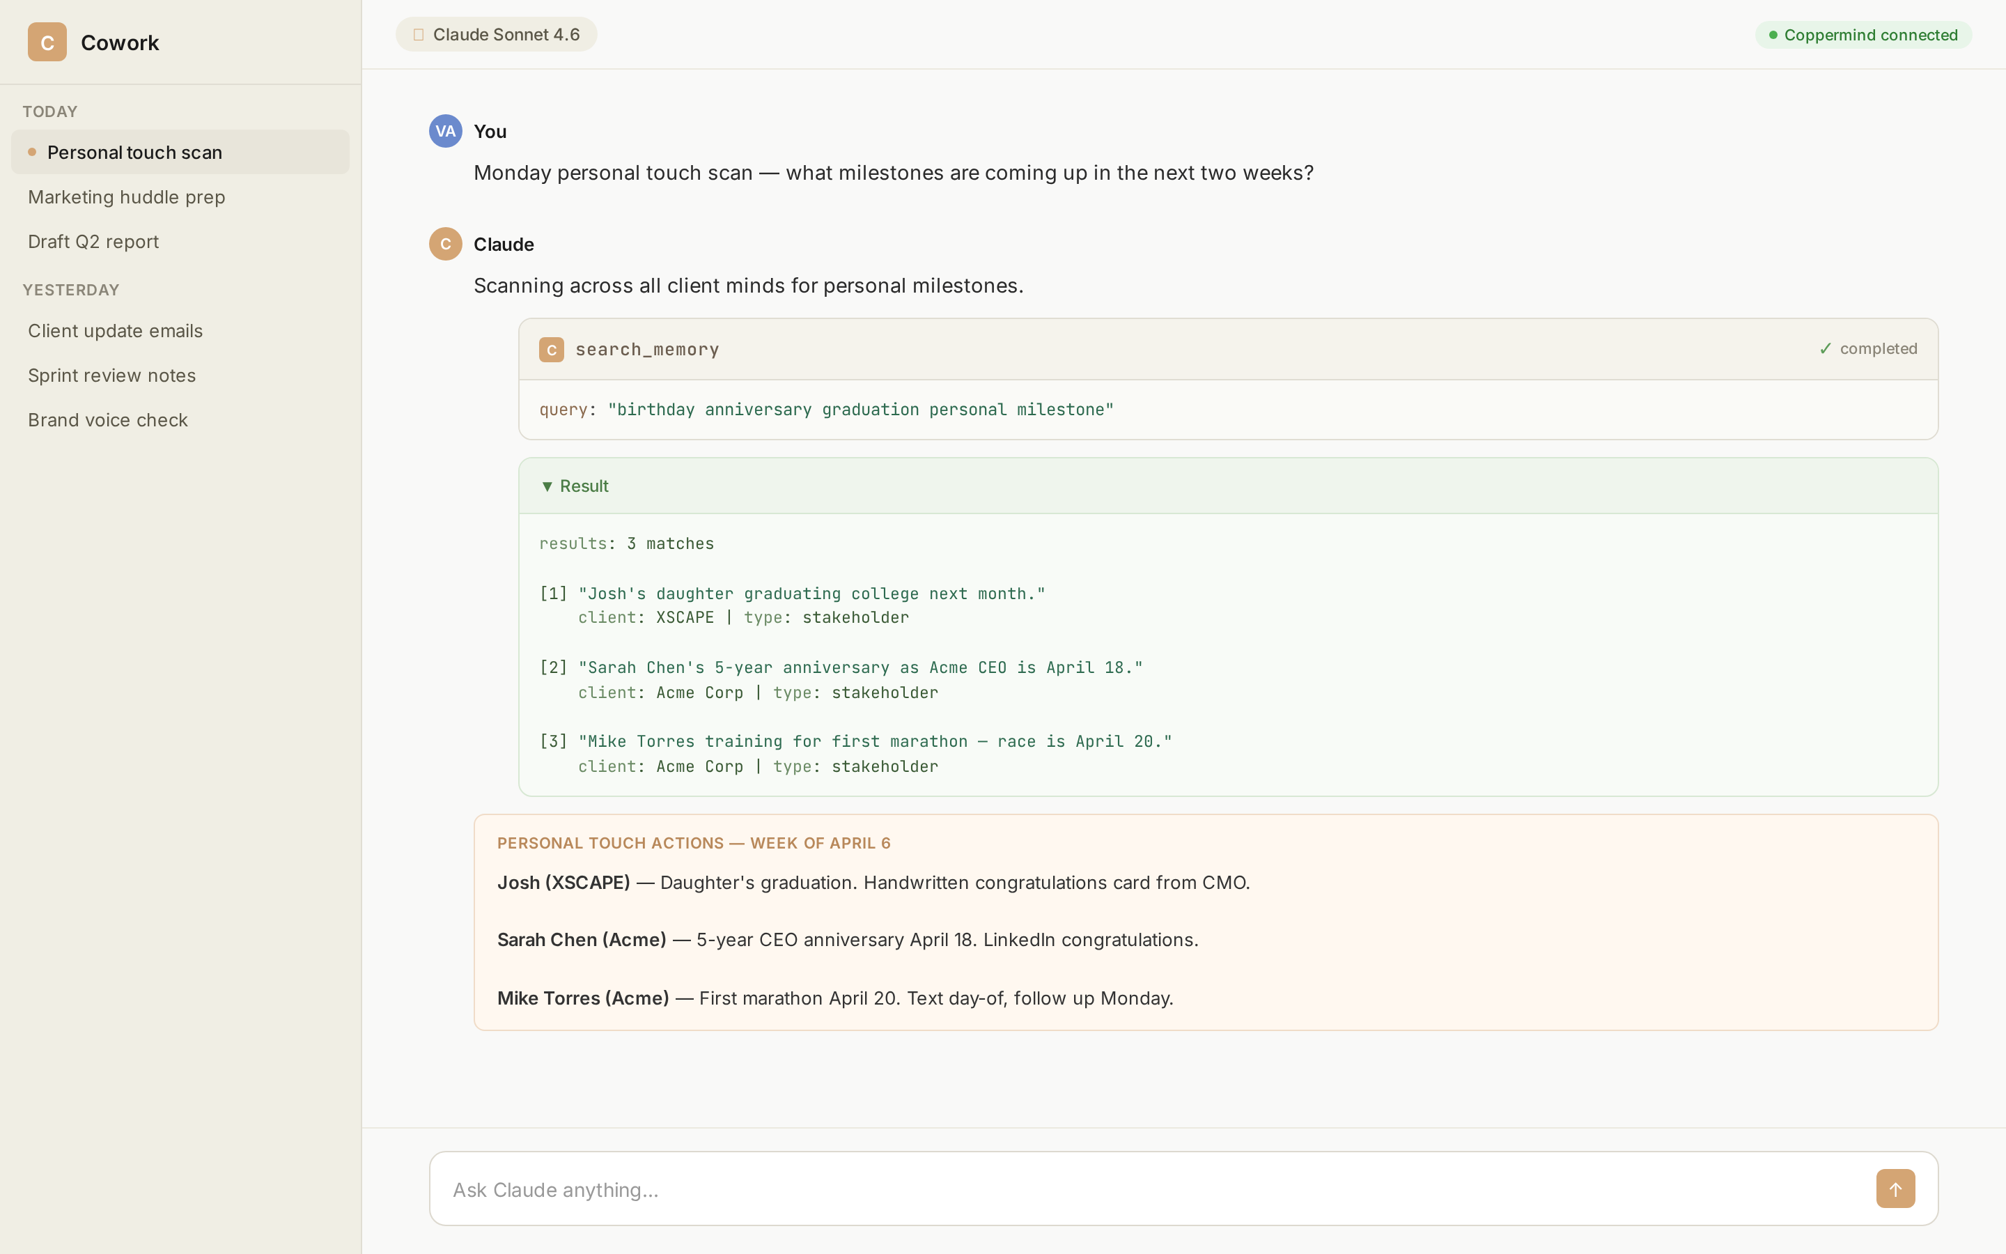This screenshot has height=1254, width=2006.
Task: Click the green Coppermind status dot
Action: pyautogui.click(x=1772, y=35)
